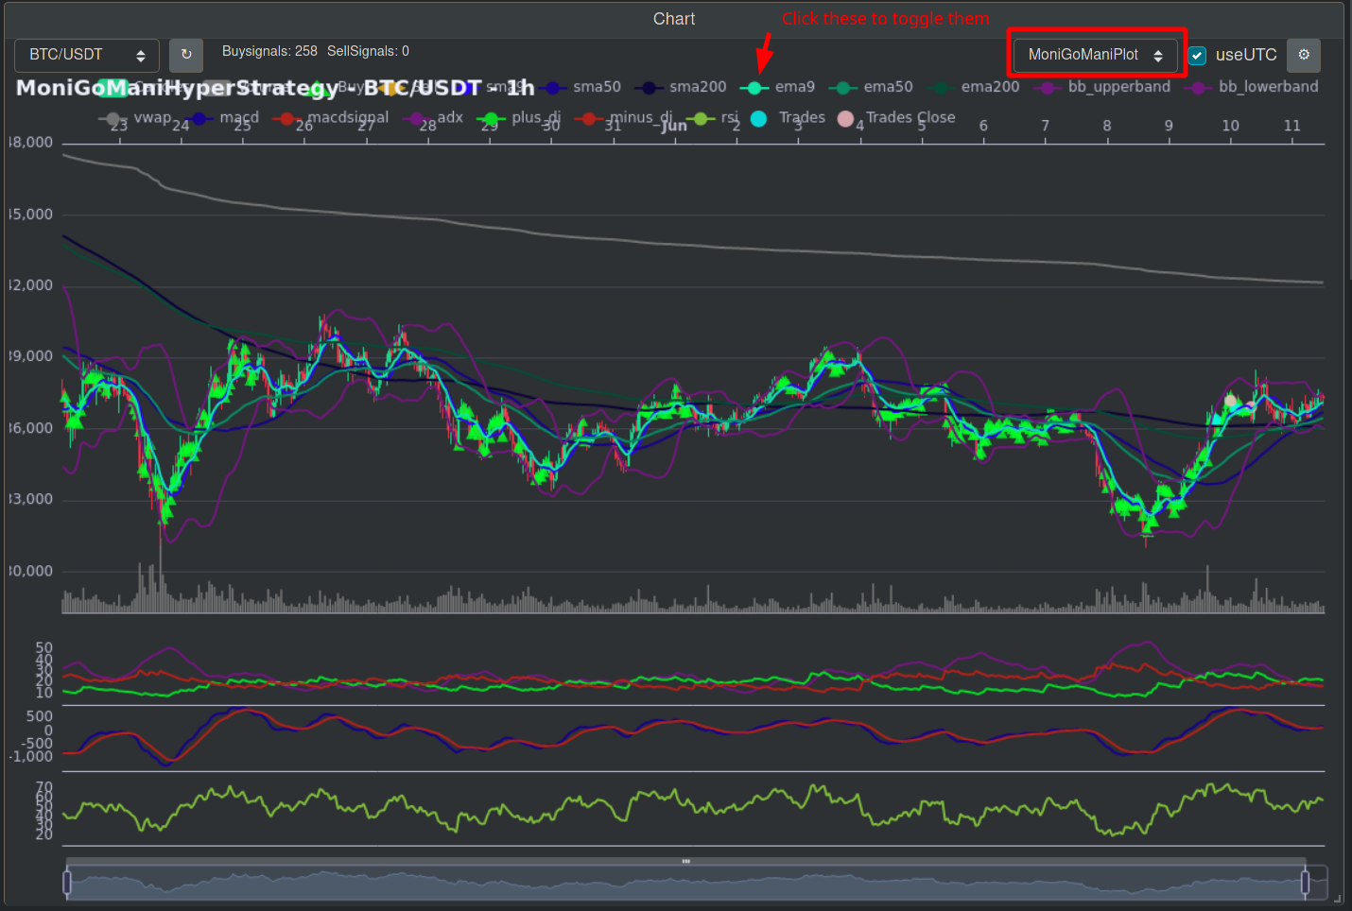Viewport: 1352px width, 911px height.
Task: Click the left handle of the zoom slider
Action: point(67,883)
